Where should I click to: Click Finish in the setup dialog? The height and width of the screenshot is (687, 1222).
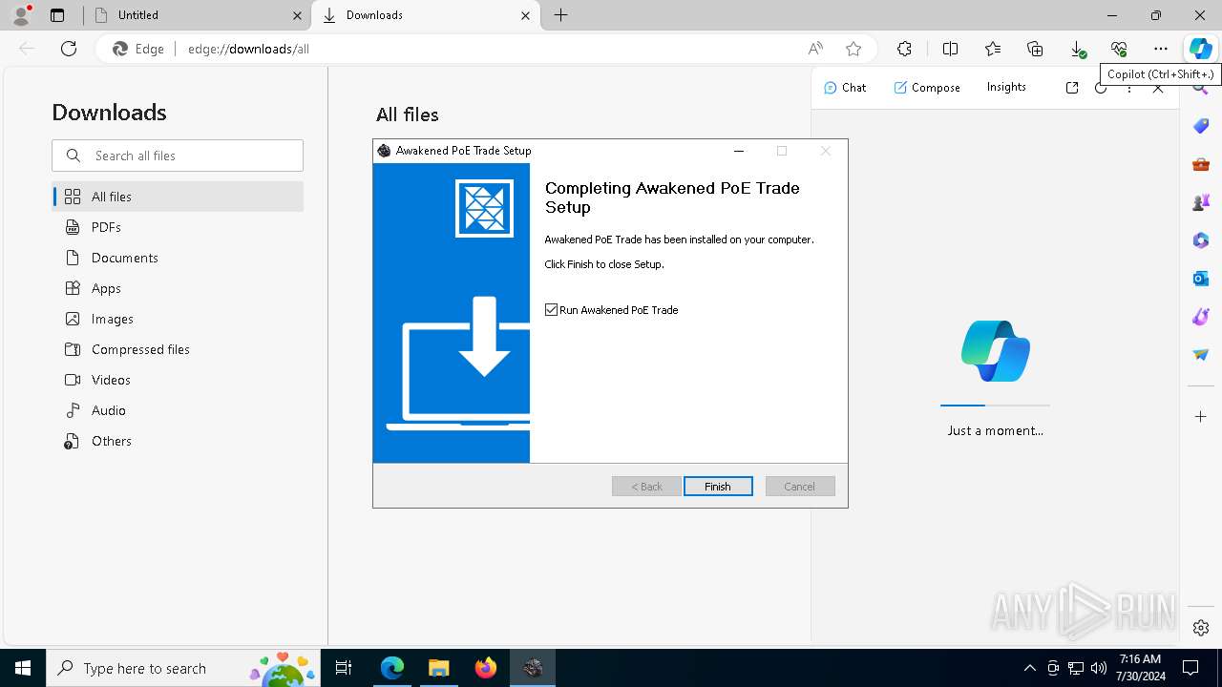(x=718, y=487)
